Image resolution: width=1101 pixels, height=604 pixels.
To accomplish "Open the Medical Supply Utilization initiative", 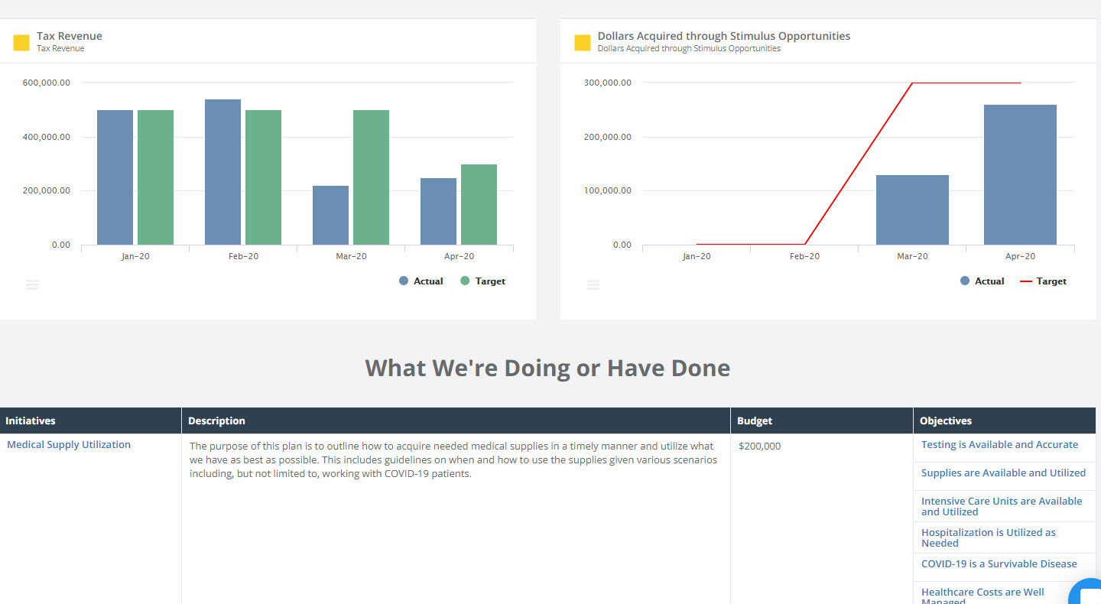I will [x=68, y=444].
